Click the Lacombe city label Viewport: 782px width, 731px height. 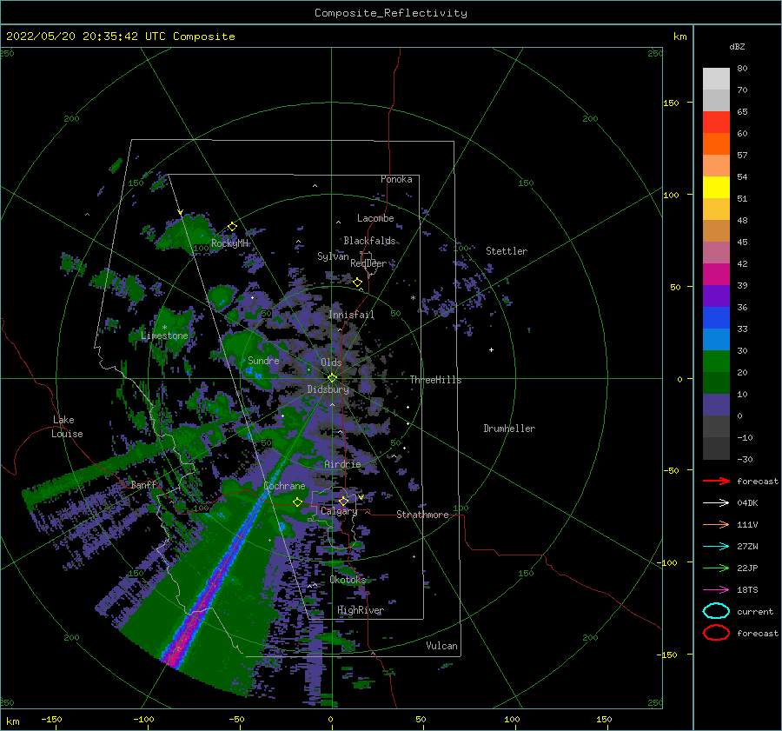tap(375, 218)
